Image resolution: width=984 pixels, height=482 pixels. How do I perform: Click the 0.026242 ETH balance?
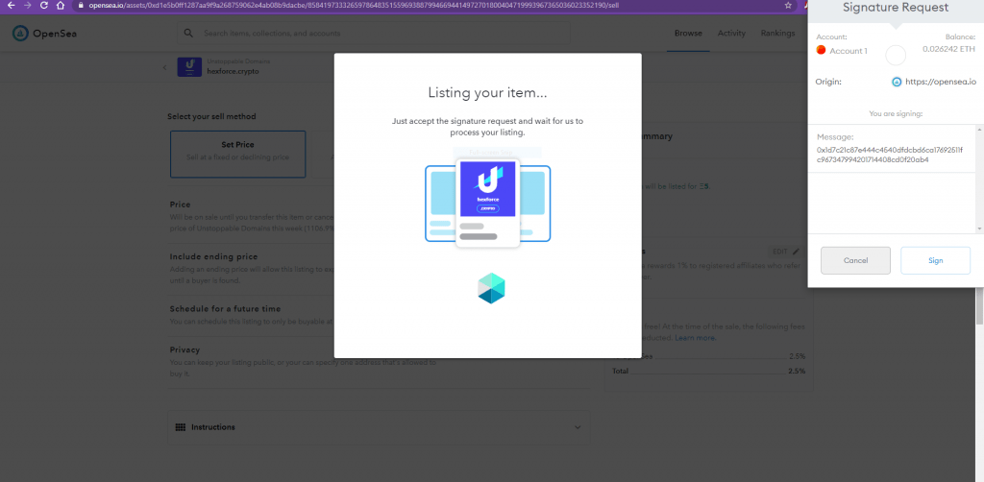tap(948, 48)
